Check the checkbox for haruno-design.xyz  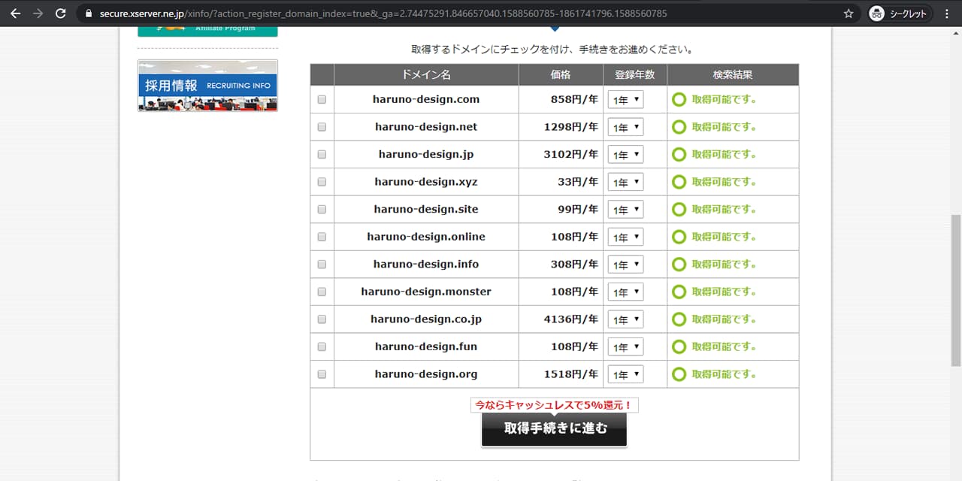click(321, 181)
